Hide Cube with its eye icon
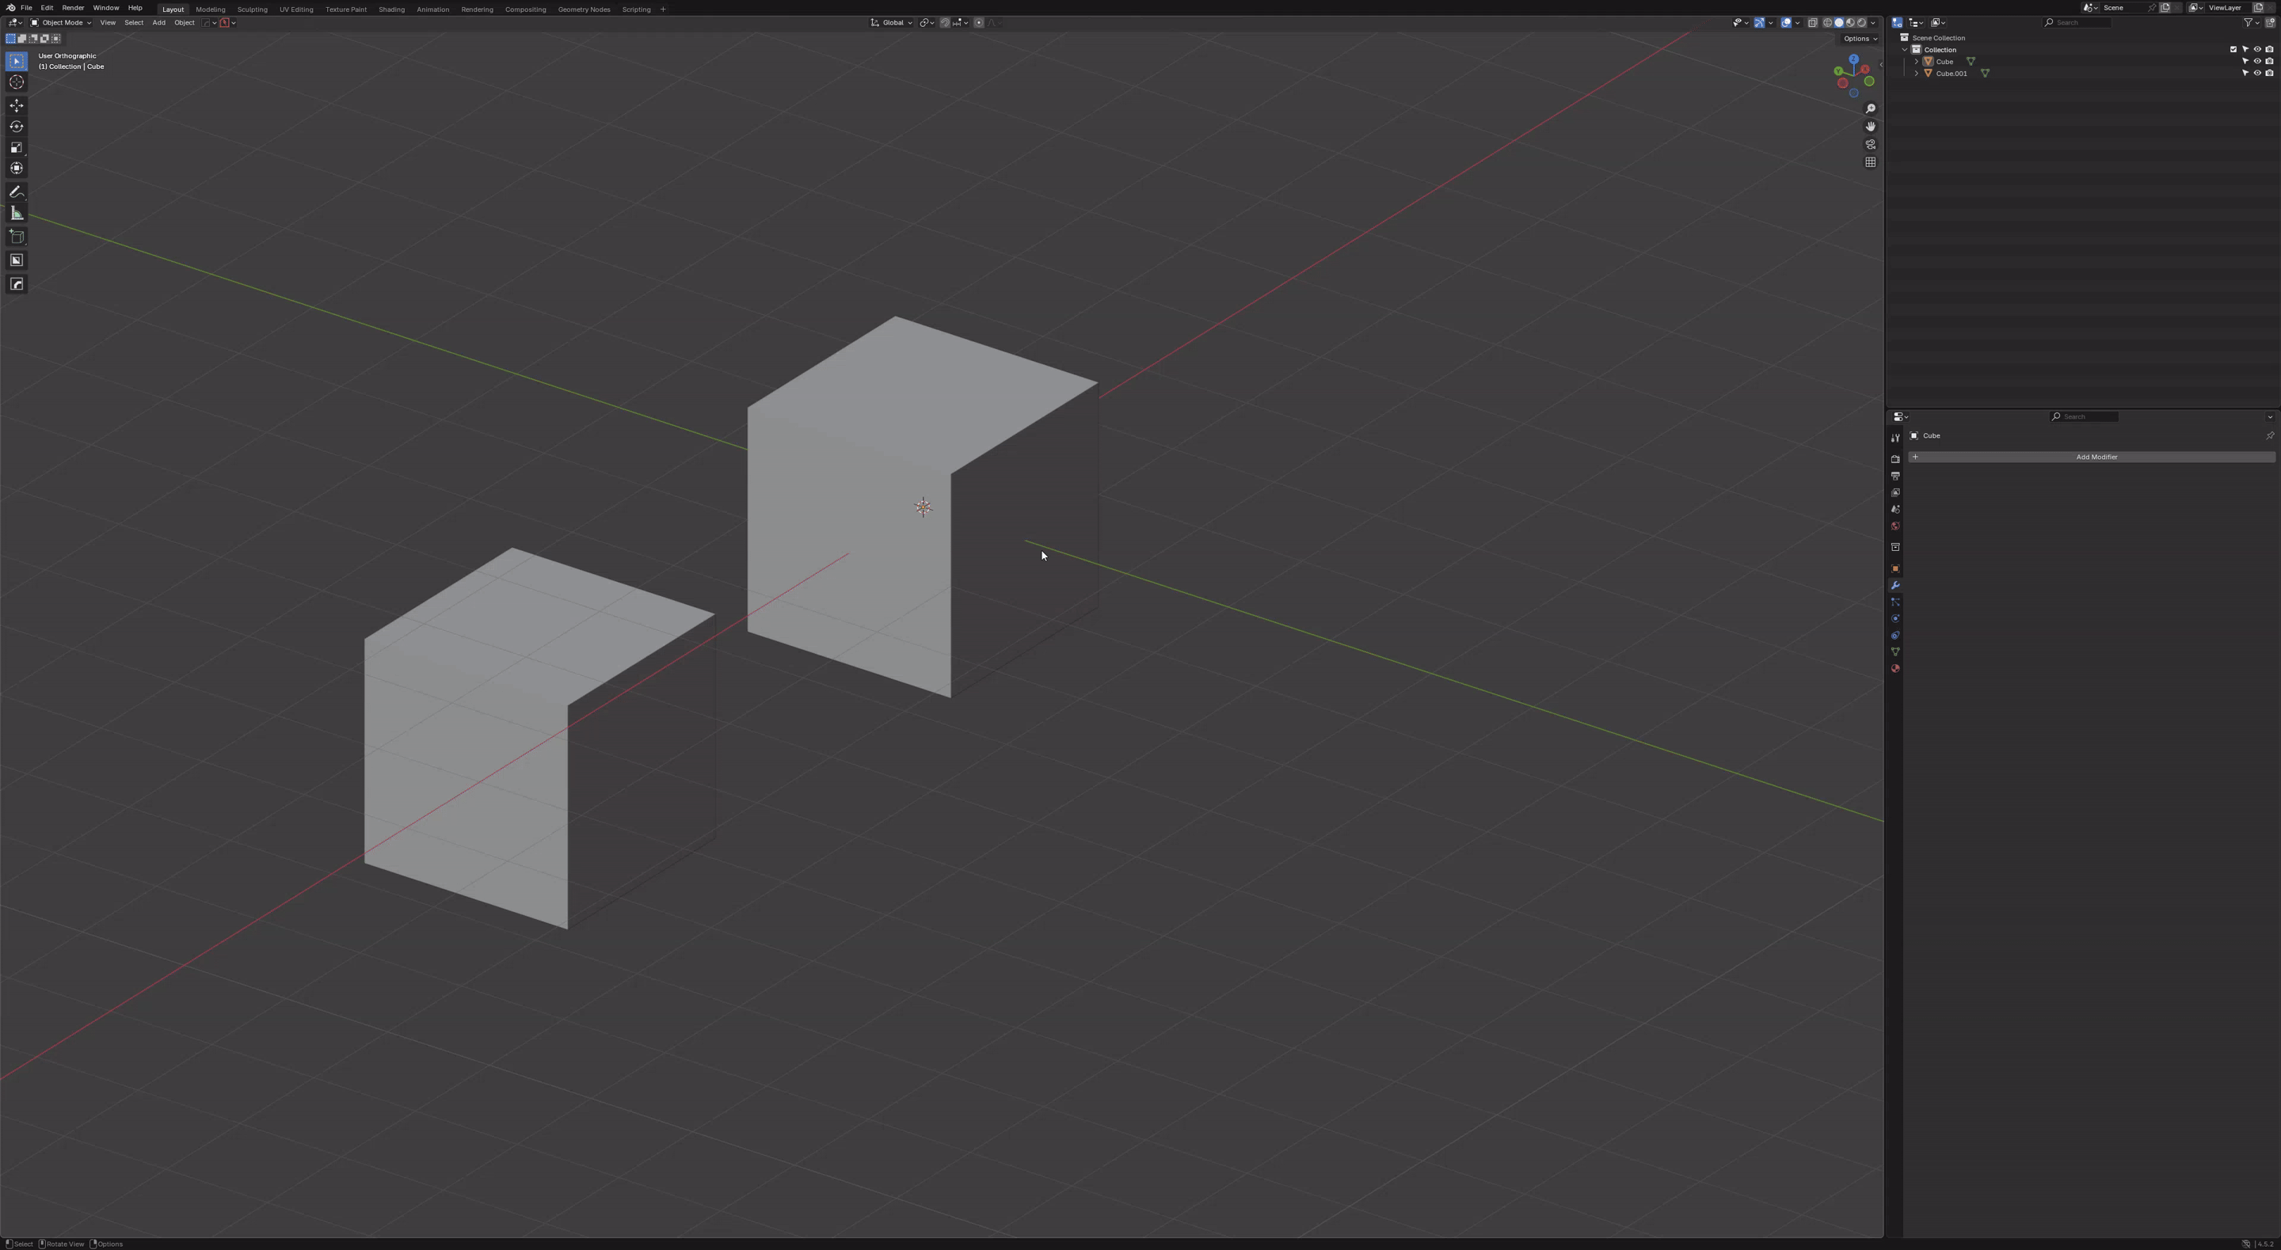This screenshot has width=2281, height=1250. point(2257,62)
